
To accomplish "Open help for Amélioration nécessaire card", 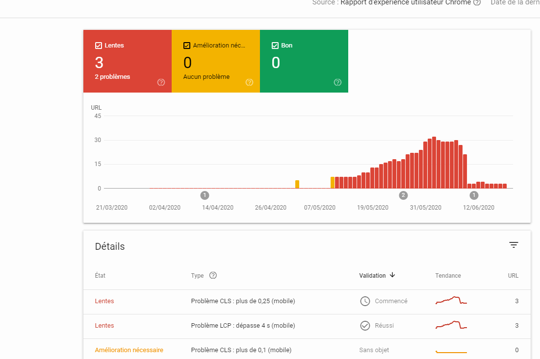I will pyautogui.click(x=249, y=82).
